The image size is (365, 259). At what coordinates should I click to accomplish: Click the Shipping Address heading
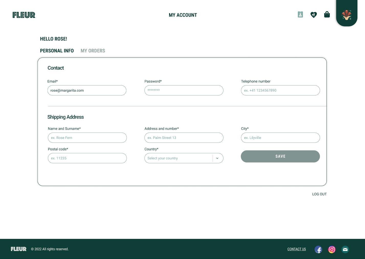pos(65,117)
